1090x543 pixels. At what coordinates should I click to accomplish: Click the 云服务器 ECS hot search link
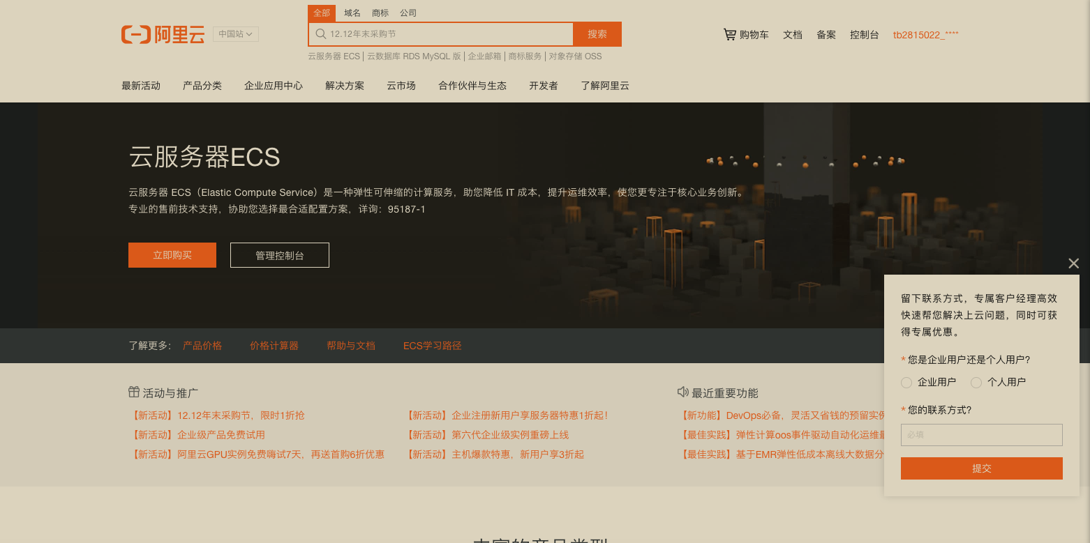pos(334,56)
